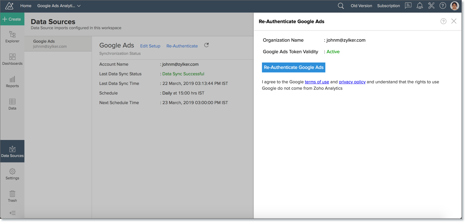Open the privacy policy link
Image resolution: width=465 pixels, height=222 pixels.
[352, 82]
